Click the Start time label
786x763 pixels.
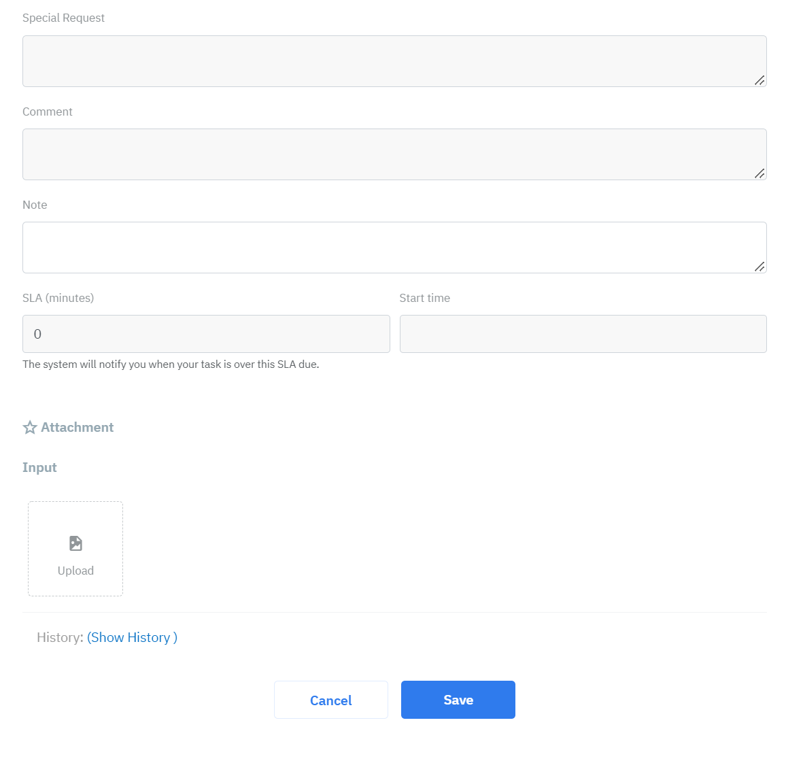pos(424,298)
